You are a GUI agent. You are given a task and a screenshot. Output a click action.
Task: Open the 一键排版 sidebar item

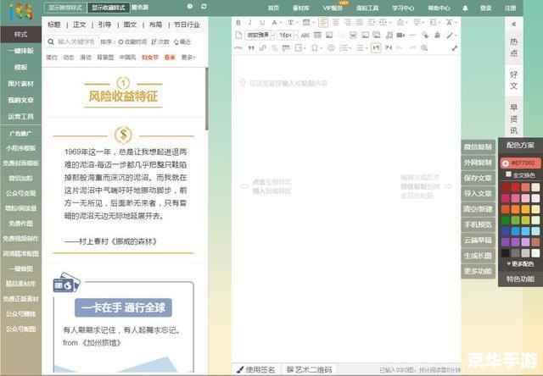click(20, 51)
